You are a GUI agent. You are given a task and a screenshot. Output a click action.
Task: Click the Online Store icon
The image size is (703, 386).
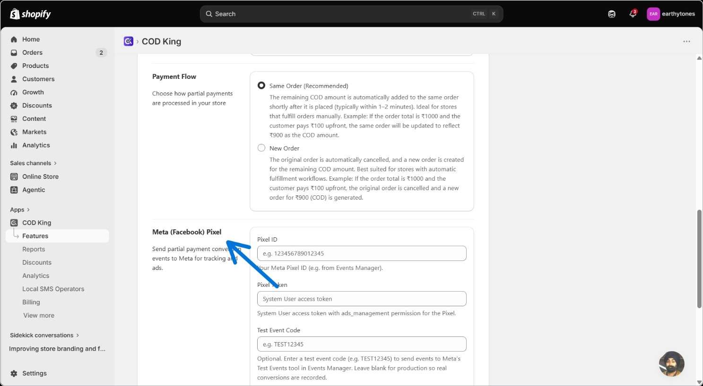(x=14, y=176)
